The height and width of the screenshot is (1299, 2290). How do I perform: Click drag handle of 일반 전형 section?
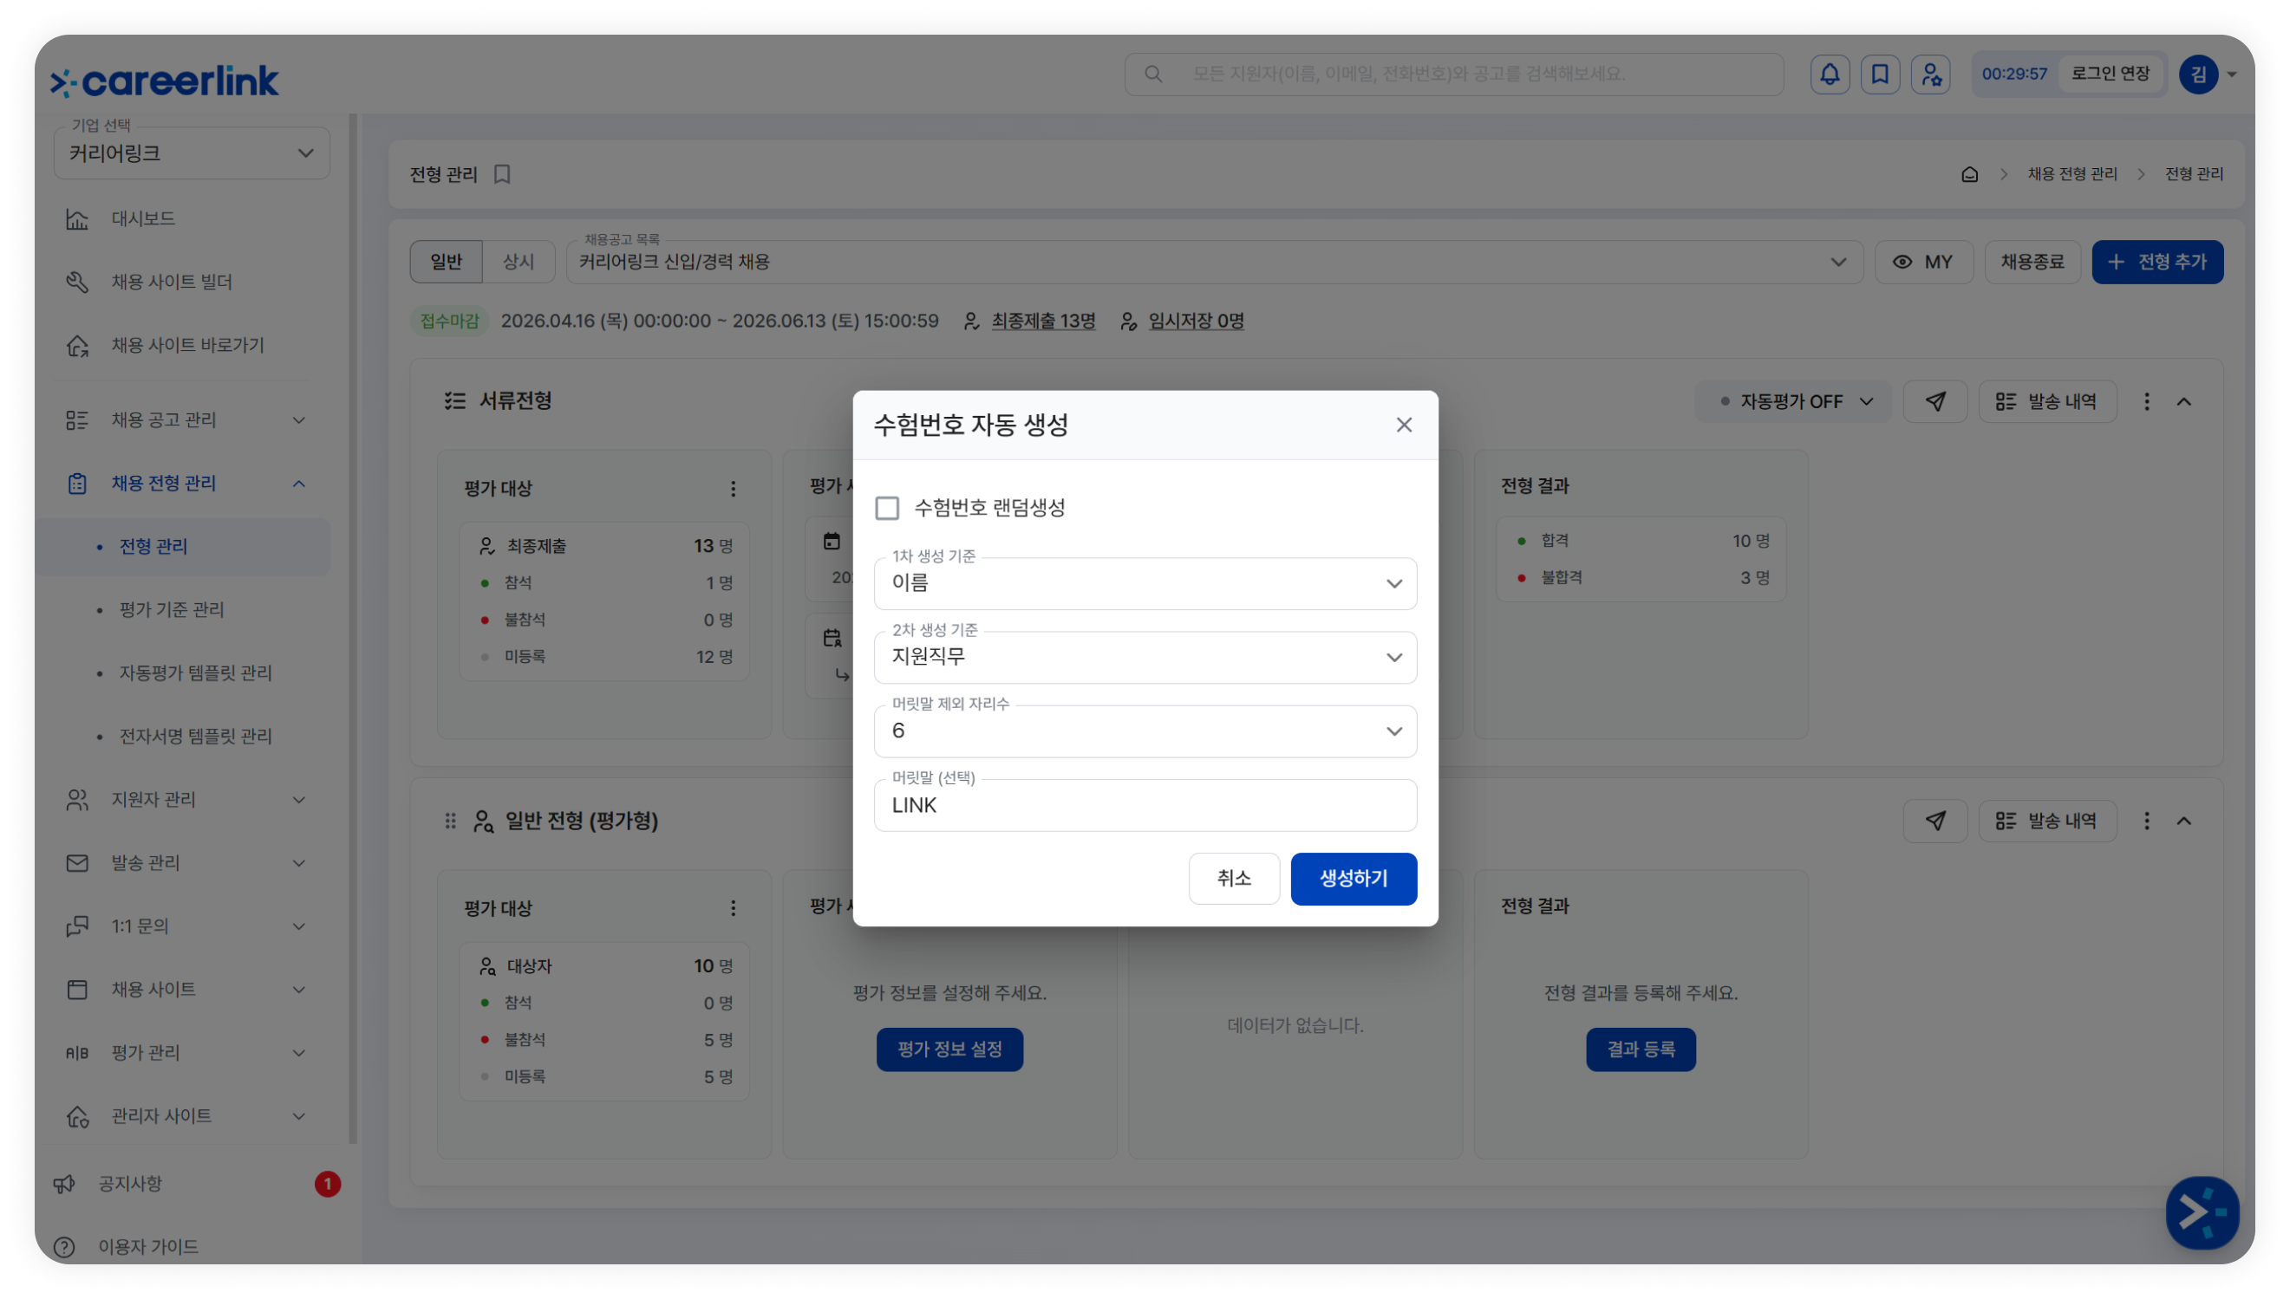pyautogui.click(x=450, y=822)
